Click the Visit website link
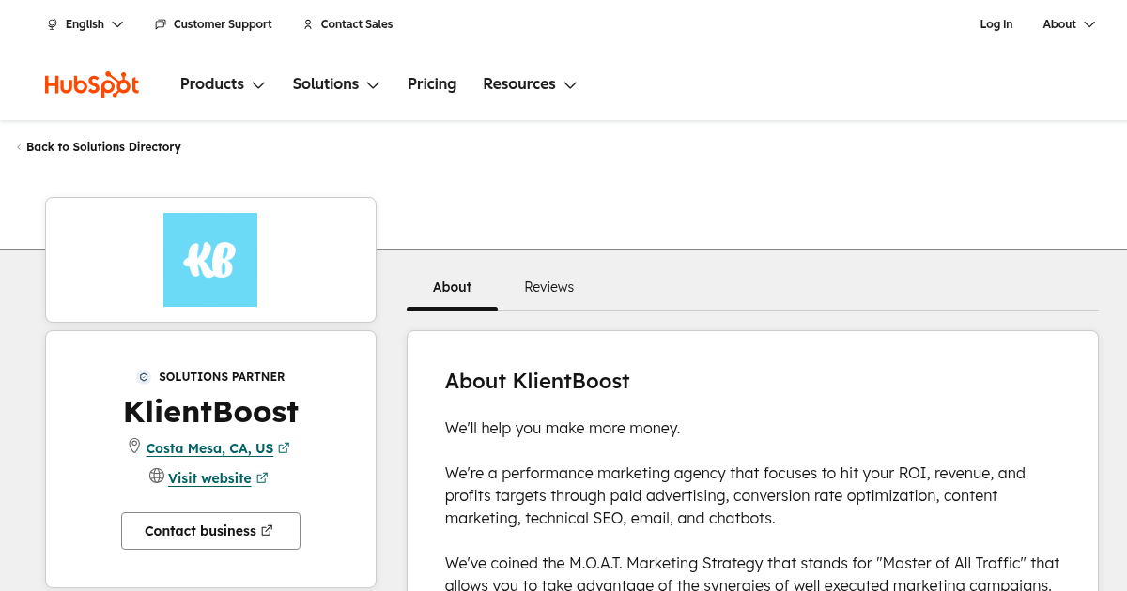 coord(209,478)
